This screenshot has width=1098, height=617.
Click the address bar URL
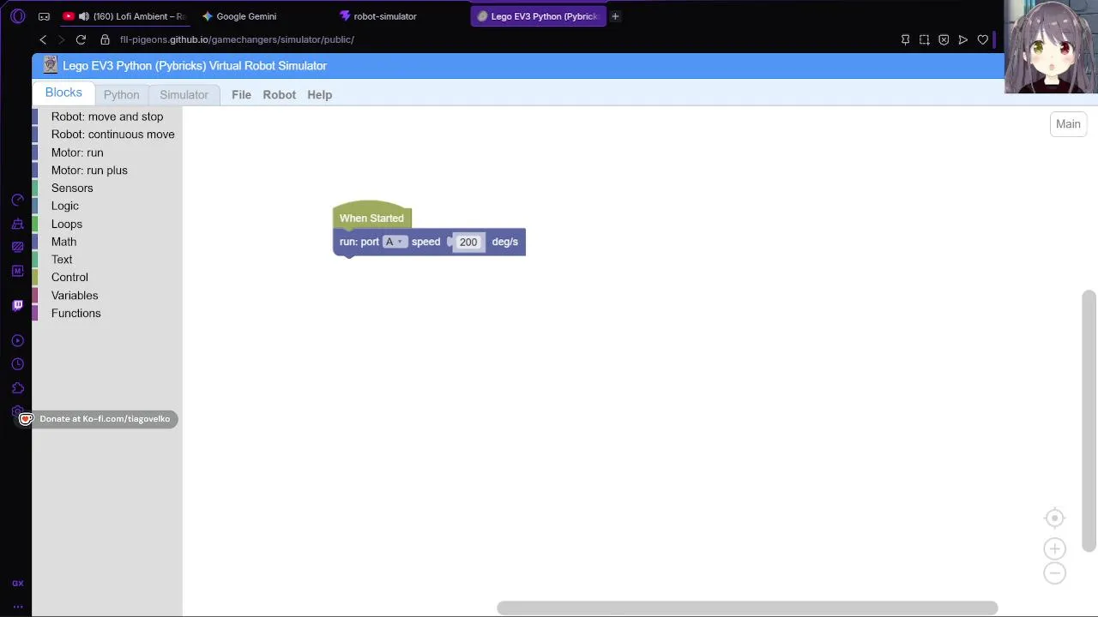coord(237,39)
